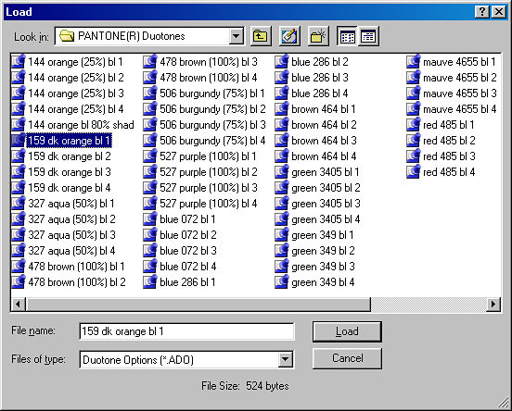Click file icon of 478 brown (100%) bl 3
Screen dimensions: 512x411
pyautogui.click(x=150, y=61)
